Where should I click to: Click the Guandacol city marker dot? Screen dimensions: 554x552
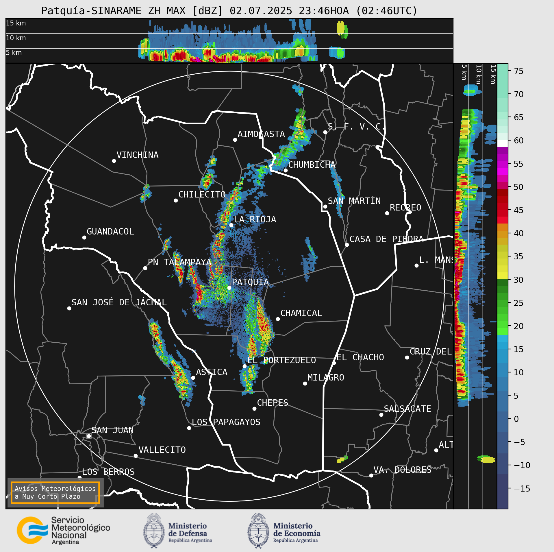[x=84, y=237]
